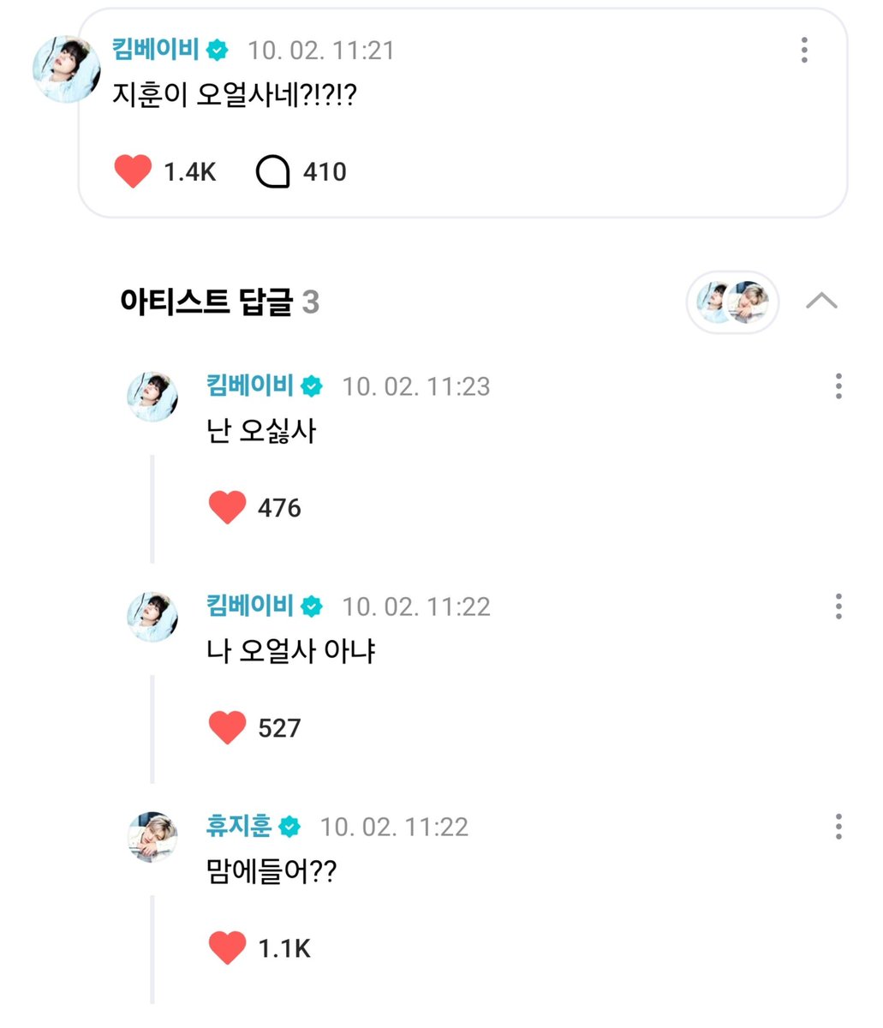Select the 아티스트 답글 3 header
The image size is (883, 1028).
[x=220, y=302]
